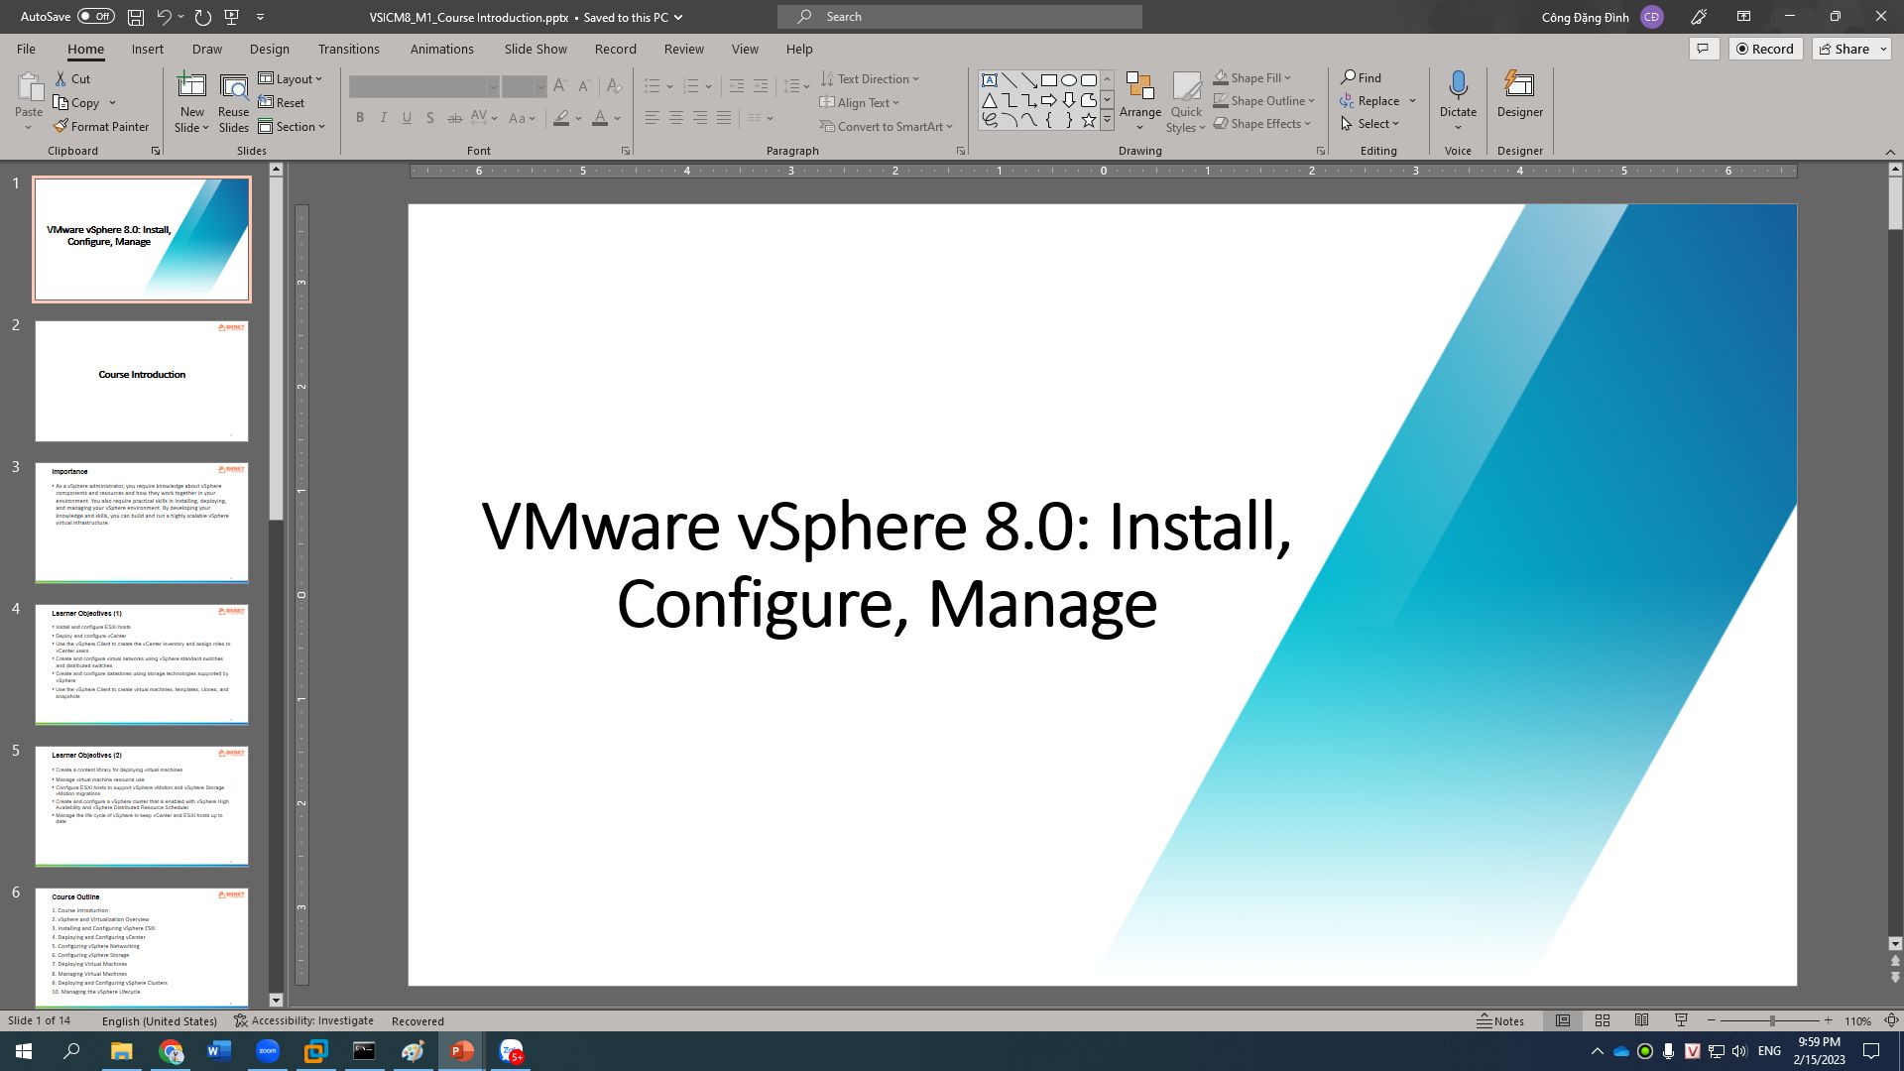The image size is (1904, 1071).
Task: Open Designer ideas pane
Action: [1519, 94]
